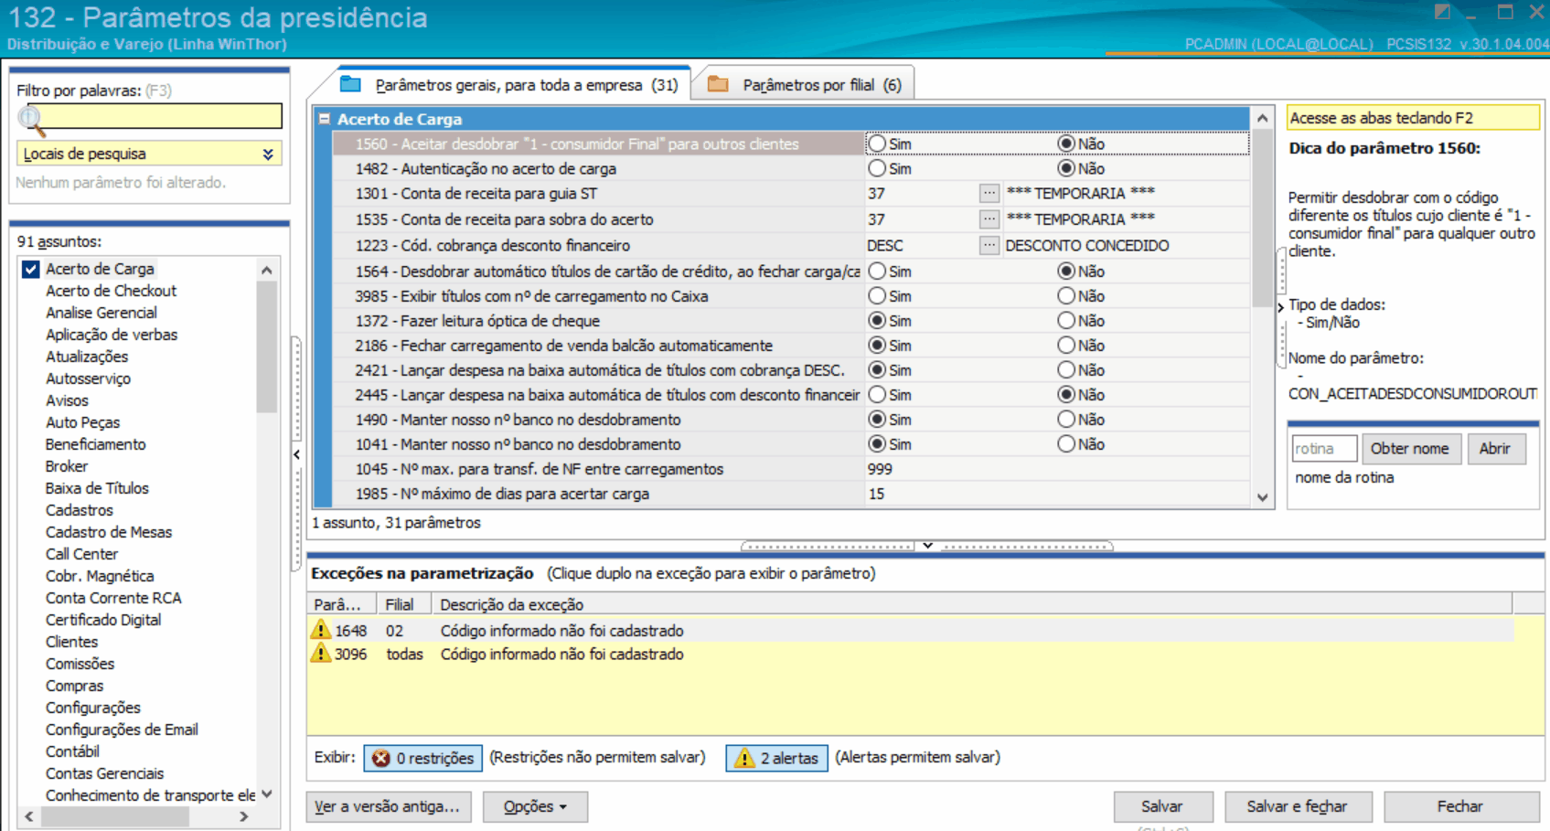Select Sim for 1564 Desdobrar automático títulos

[x=877, y=272]
